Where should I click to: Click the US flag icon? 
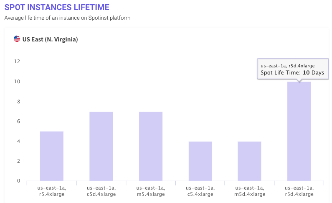(17, 39)
